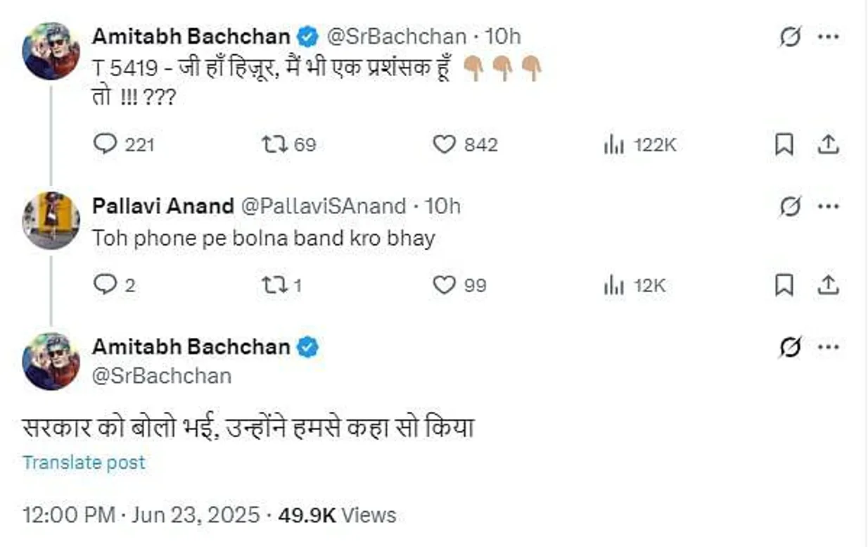Screen dimensions: 868x547
Task: Open Pallavi Anand's profile picture
Action: click(51, 220)
